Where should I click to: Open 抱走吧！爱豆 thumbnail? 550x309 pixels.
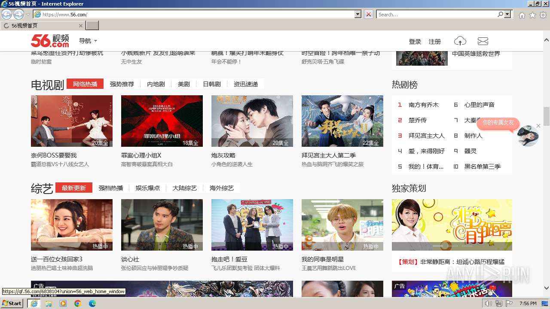tap(252, 225)
